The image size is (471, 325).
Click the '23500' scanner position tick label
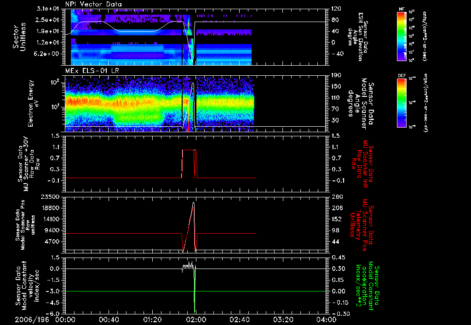pos(51,197)
